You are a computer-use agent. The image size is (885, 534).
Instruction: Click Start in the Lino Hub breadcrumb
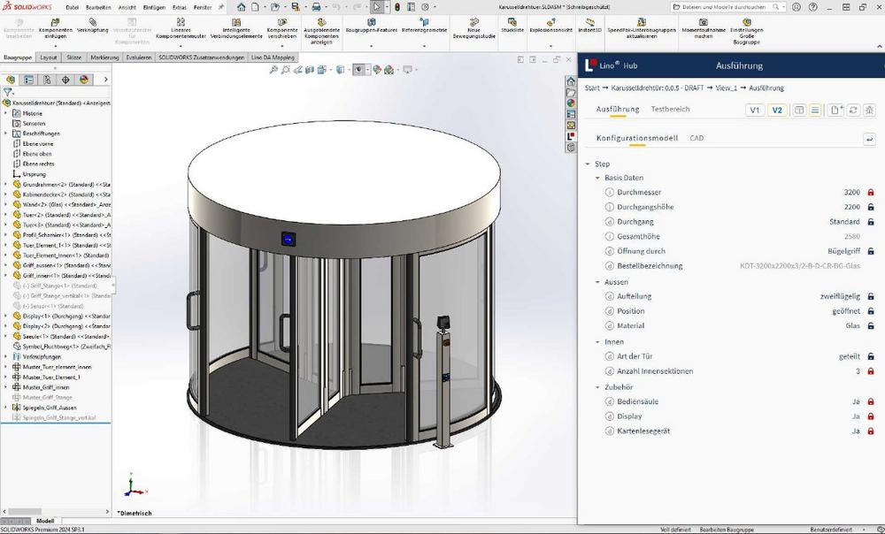click(x=591, y=88)
